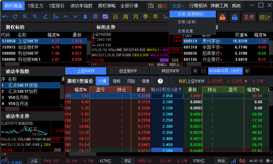Toggle the 指标 view button
Screen dimensions: 273x164
pyautogui.click(x=116, y=81)
